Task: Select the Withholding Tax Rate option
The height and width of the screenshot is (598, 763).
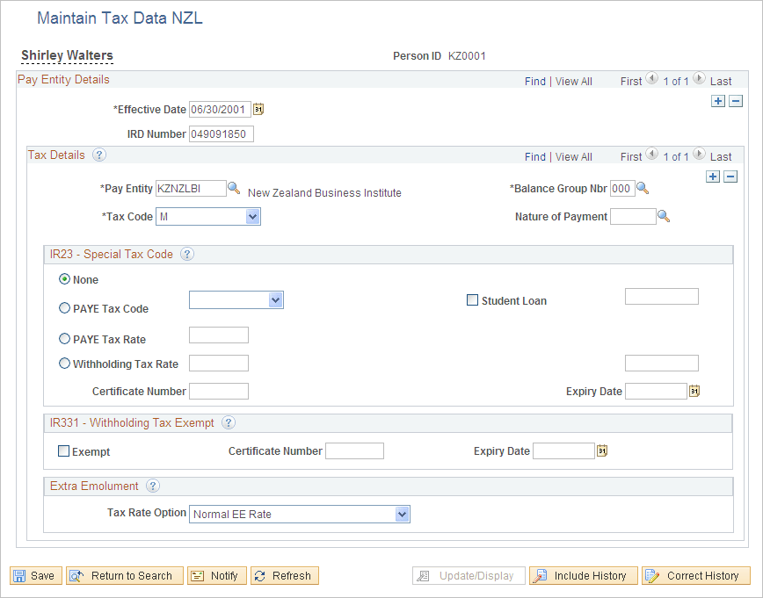Action: click(x=64, y=363)
